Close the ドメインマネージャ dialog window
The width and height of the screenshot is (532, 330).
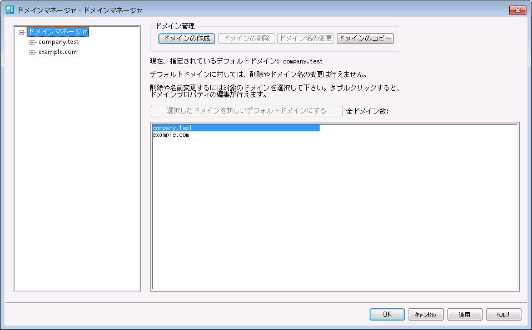(518, 10)
